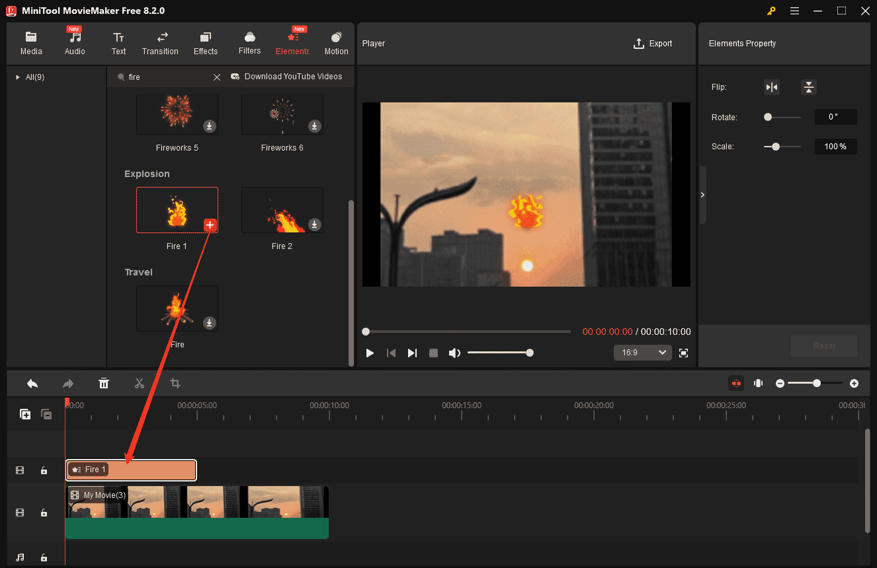Switch to the Text tab
Image resolution: width=877 pixels, height=568 pixels.
point(118,44)
